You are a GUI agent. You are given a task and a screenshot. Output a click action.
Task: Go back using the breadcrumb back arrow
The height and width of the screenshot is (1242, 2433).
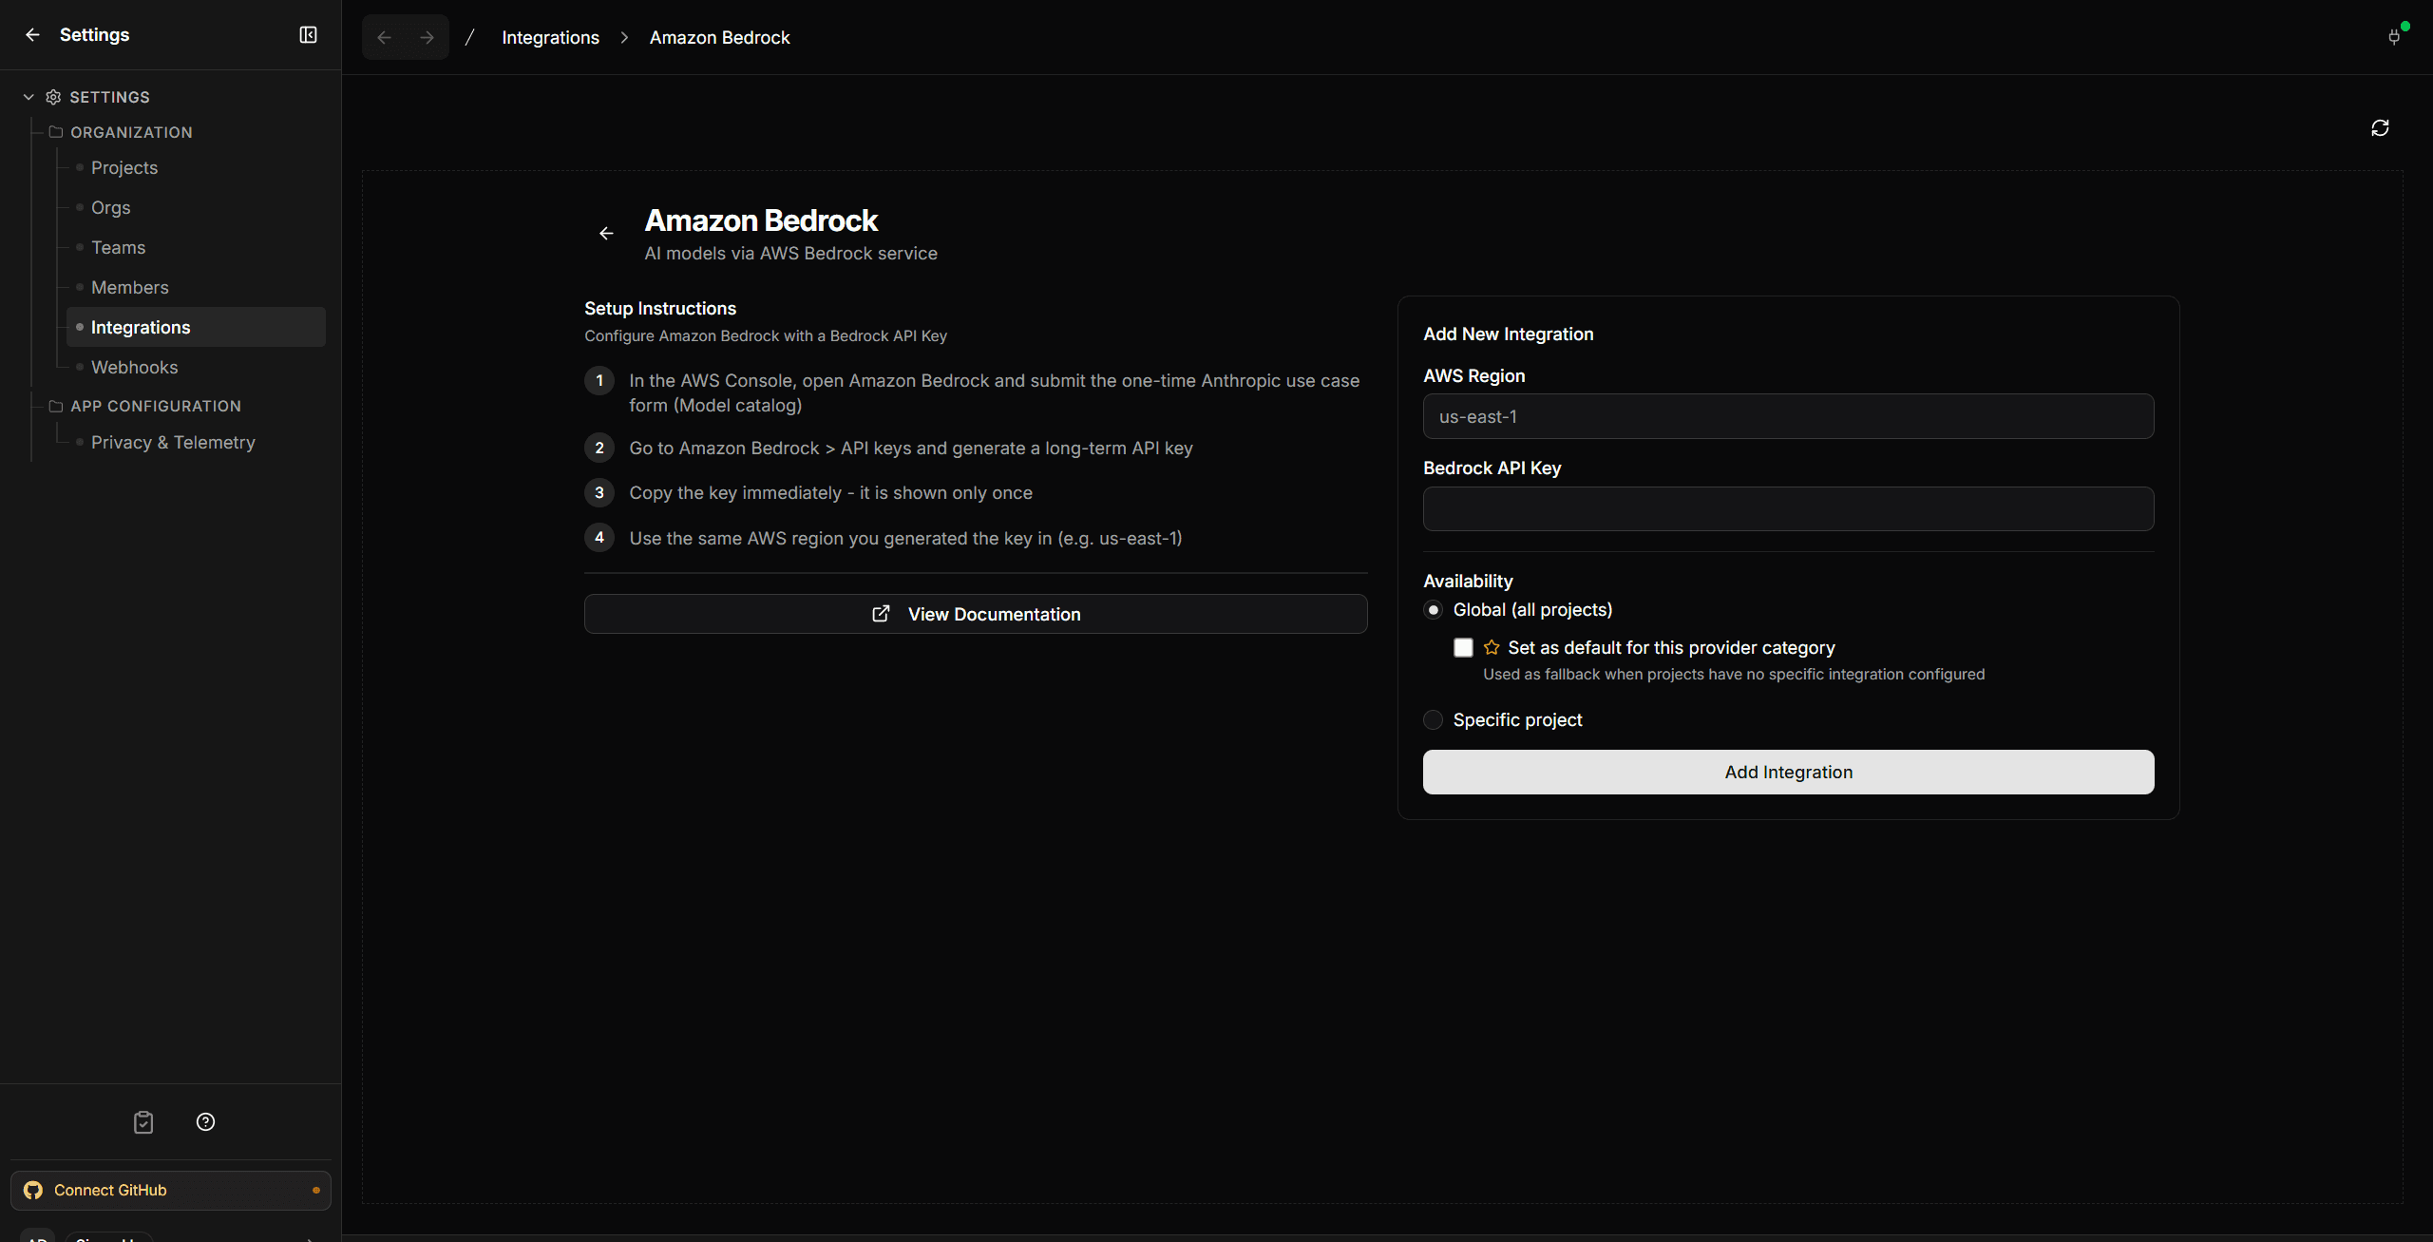384,38
